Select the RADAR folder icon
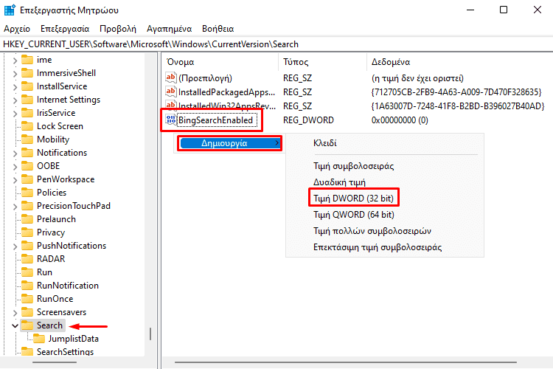The image size is (553, 369). (x=27, y=259)
